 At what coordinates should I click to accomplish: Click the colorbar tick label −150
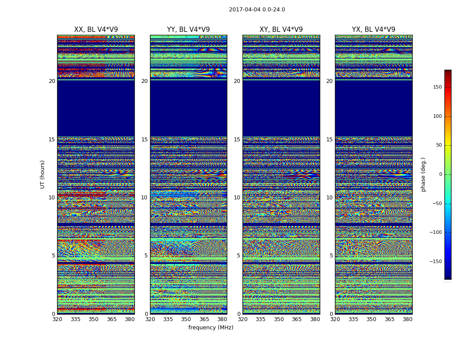(x=435, y=261)
